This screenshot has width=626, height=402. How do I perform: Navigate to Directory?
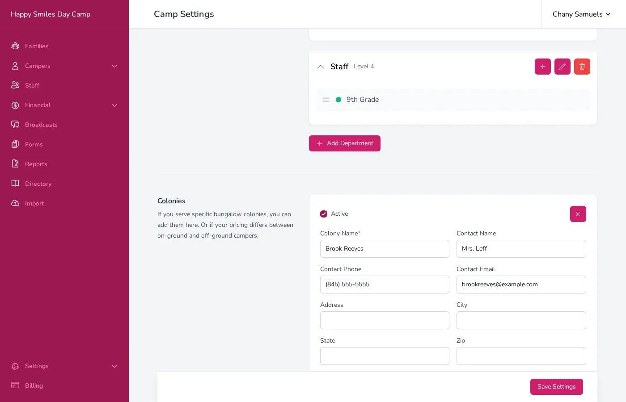[38, 184]
